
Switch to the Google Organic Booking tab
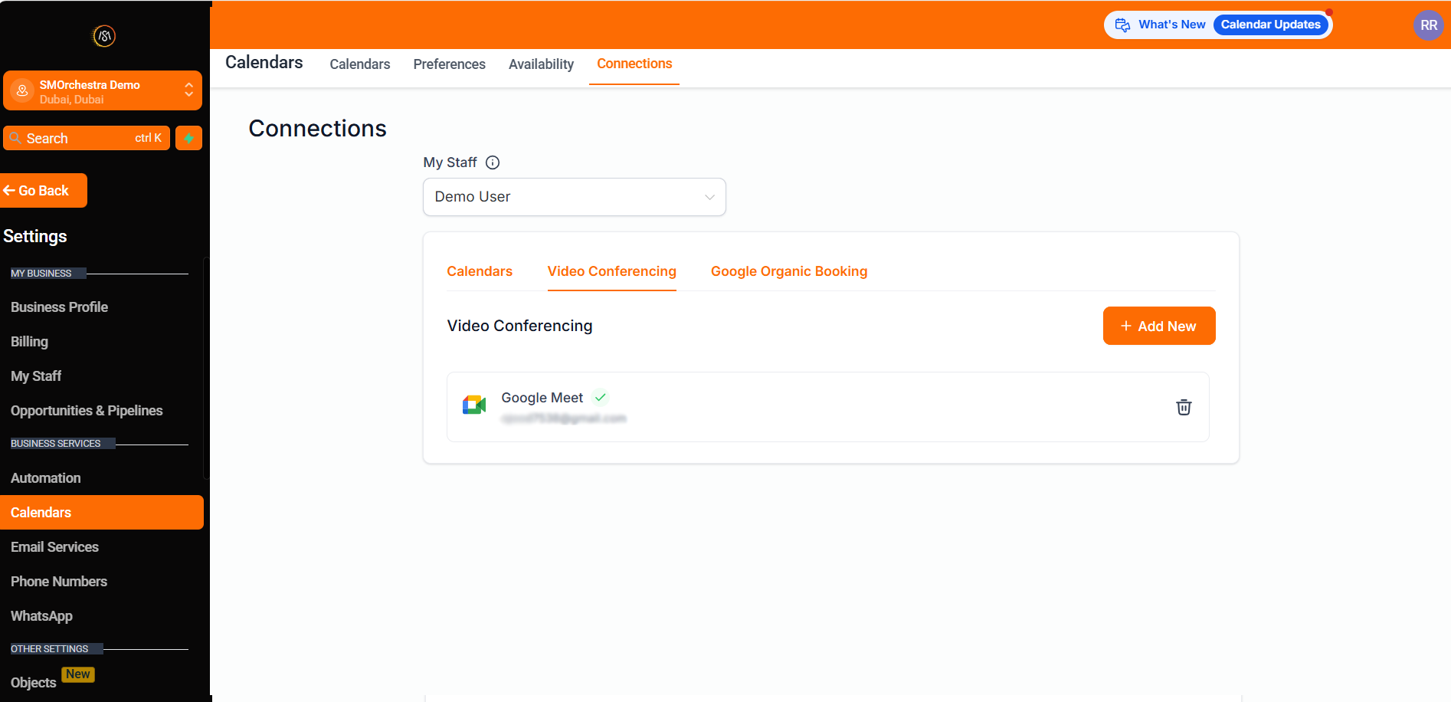click(788, 271)
